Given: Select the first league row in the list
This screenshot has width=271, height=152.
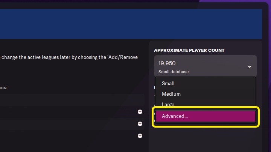Looking at the screenshot, I should click(x=68, y=112).
